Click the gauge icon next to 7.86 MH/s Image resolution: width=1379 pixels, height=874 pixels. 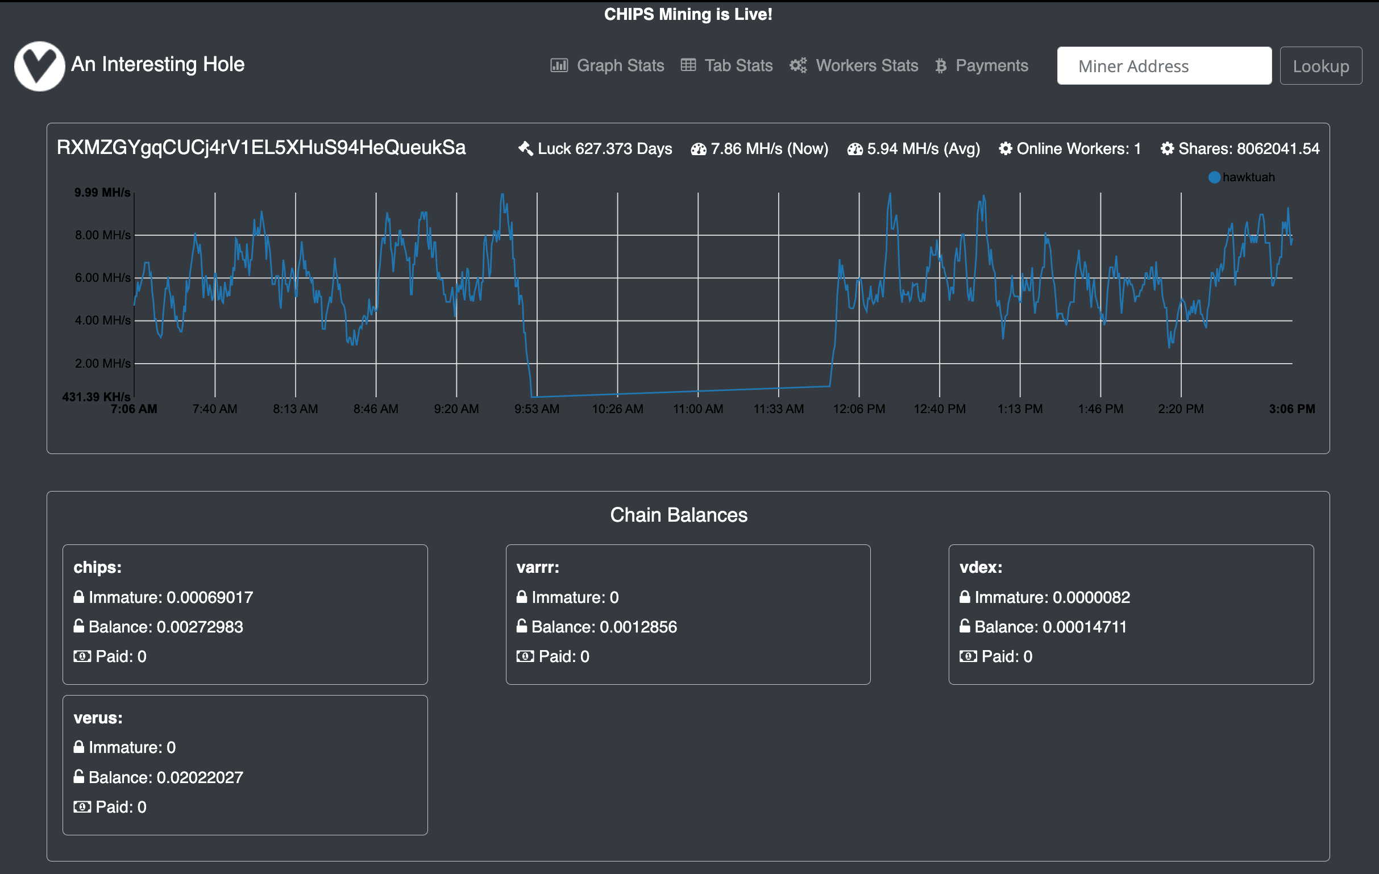pyautogui.click(x=699, y=148)
